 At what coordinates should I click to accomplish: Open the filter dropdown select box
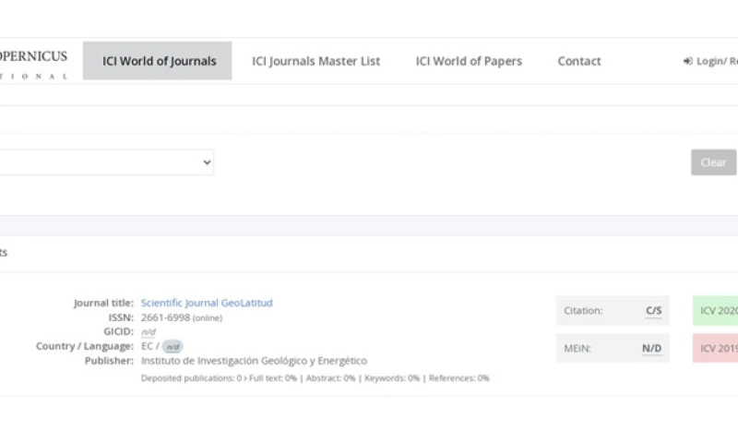point(106,162)
